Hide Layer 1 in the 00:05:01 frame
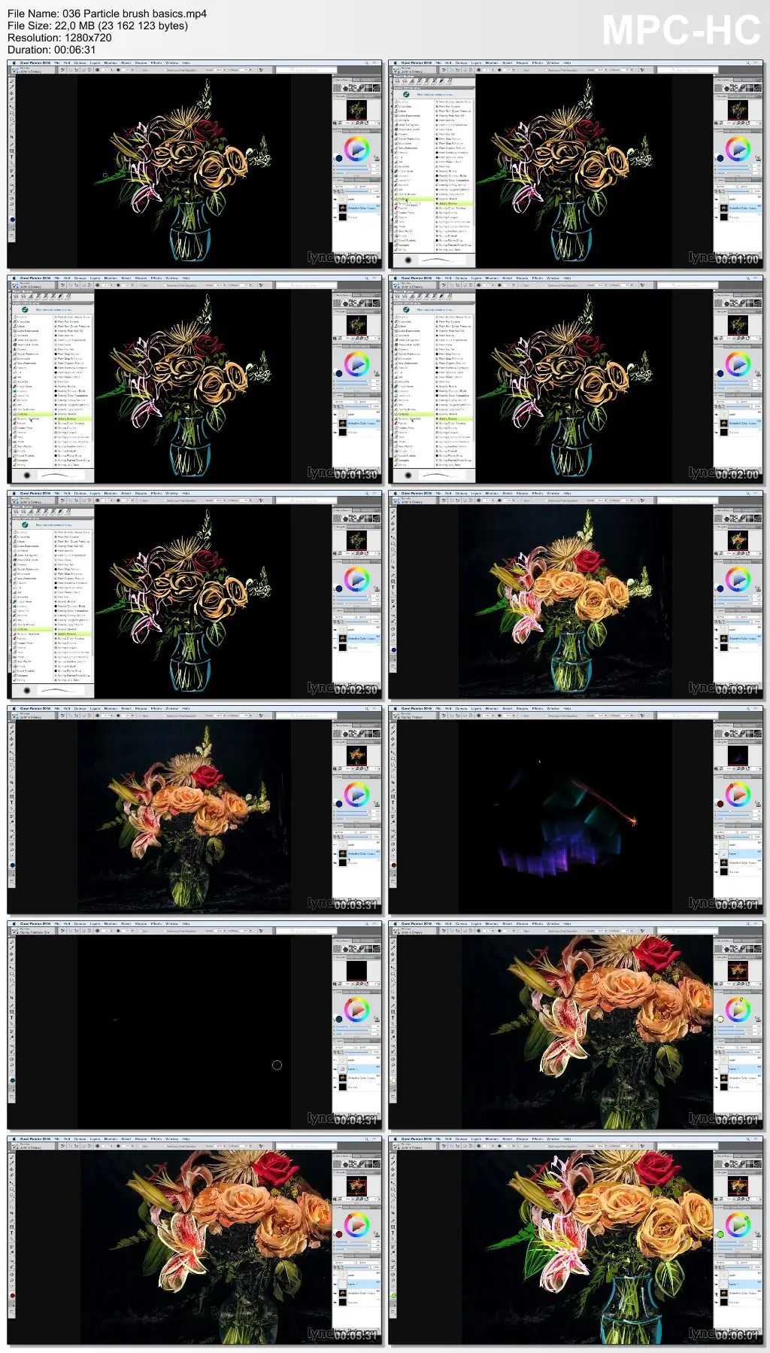The width and height of the screenshot is (770, 1353). coord(717,1069)
